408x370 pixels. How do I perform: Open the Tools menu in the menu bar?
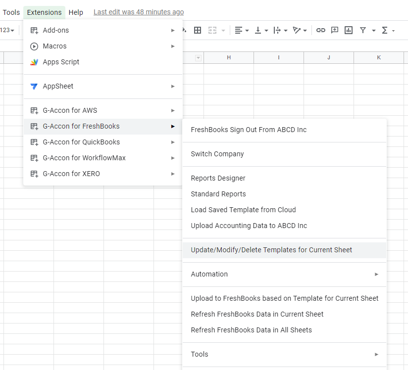(x=11, y=12)
